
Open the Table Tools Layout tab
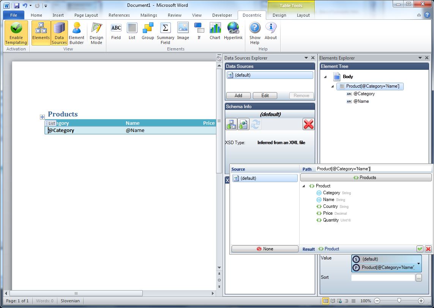point(303,15)
